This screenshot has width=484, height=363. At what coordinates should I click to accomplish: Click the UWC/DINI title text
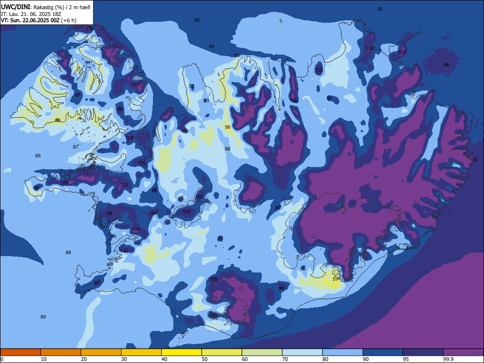(x=15, y=7)
